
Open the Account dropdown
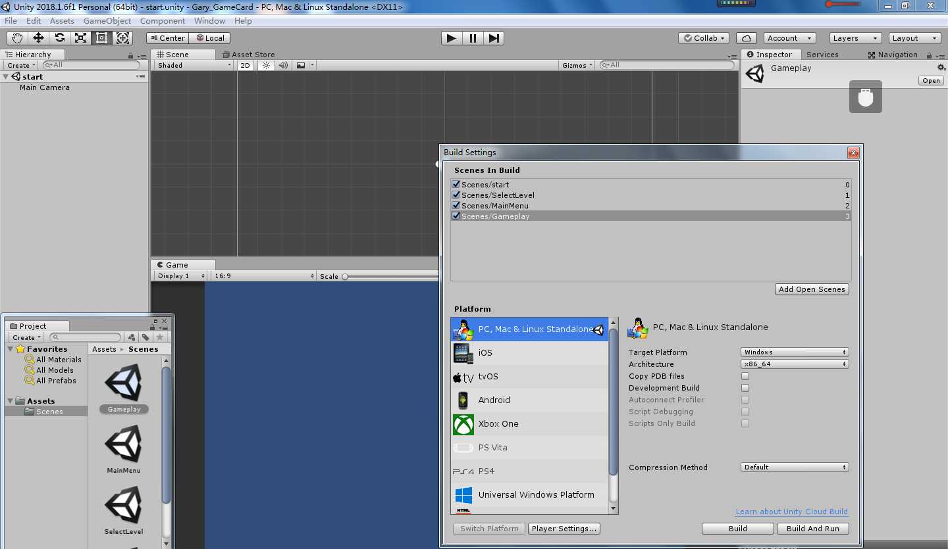pos(789,38)
